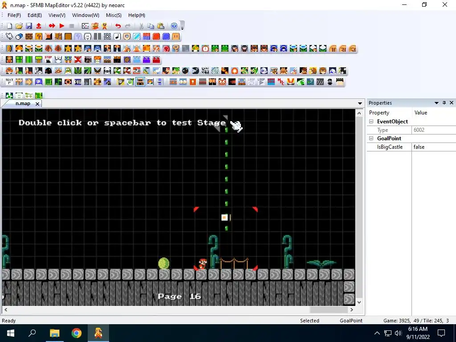The height and width of the screenshot is (342, 456).
Task: Select the Bob-omb enemy
Action: pyautogui.click(x=186, y=71)
